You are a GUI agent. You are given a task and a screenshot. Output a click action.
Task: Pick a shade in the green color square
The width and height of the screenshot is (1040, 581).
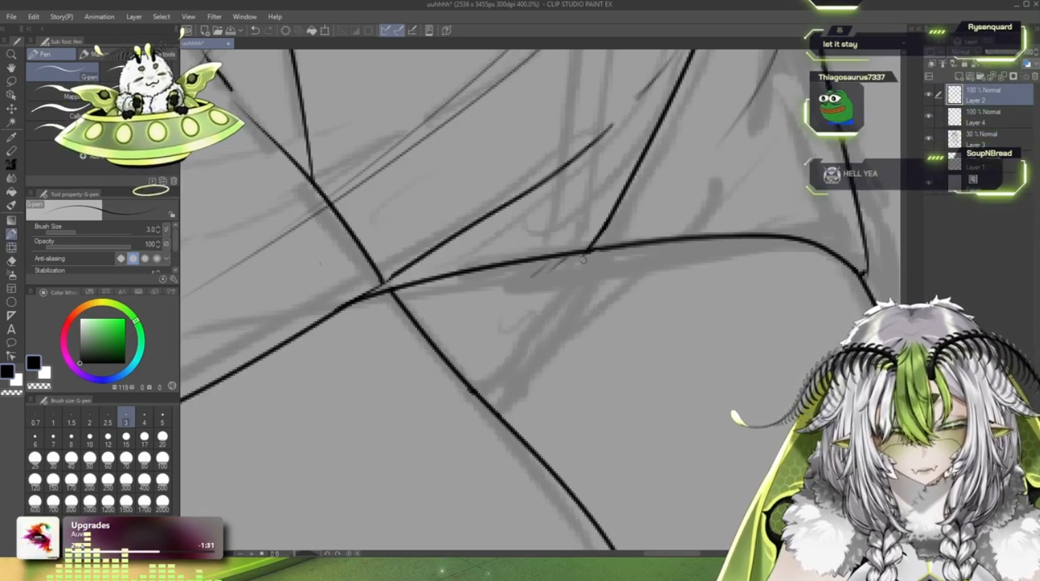[x=103, y=341]
